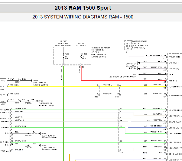182x161 pixels.
Task: Select 'COMPUTER DATA LINES SYSTEM' text
Action: point(131,66)
